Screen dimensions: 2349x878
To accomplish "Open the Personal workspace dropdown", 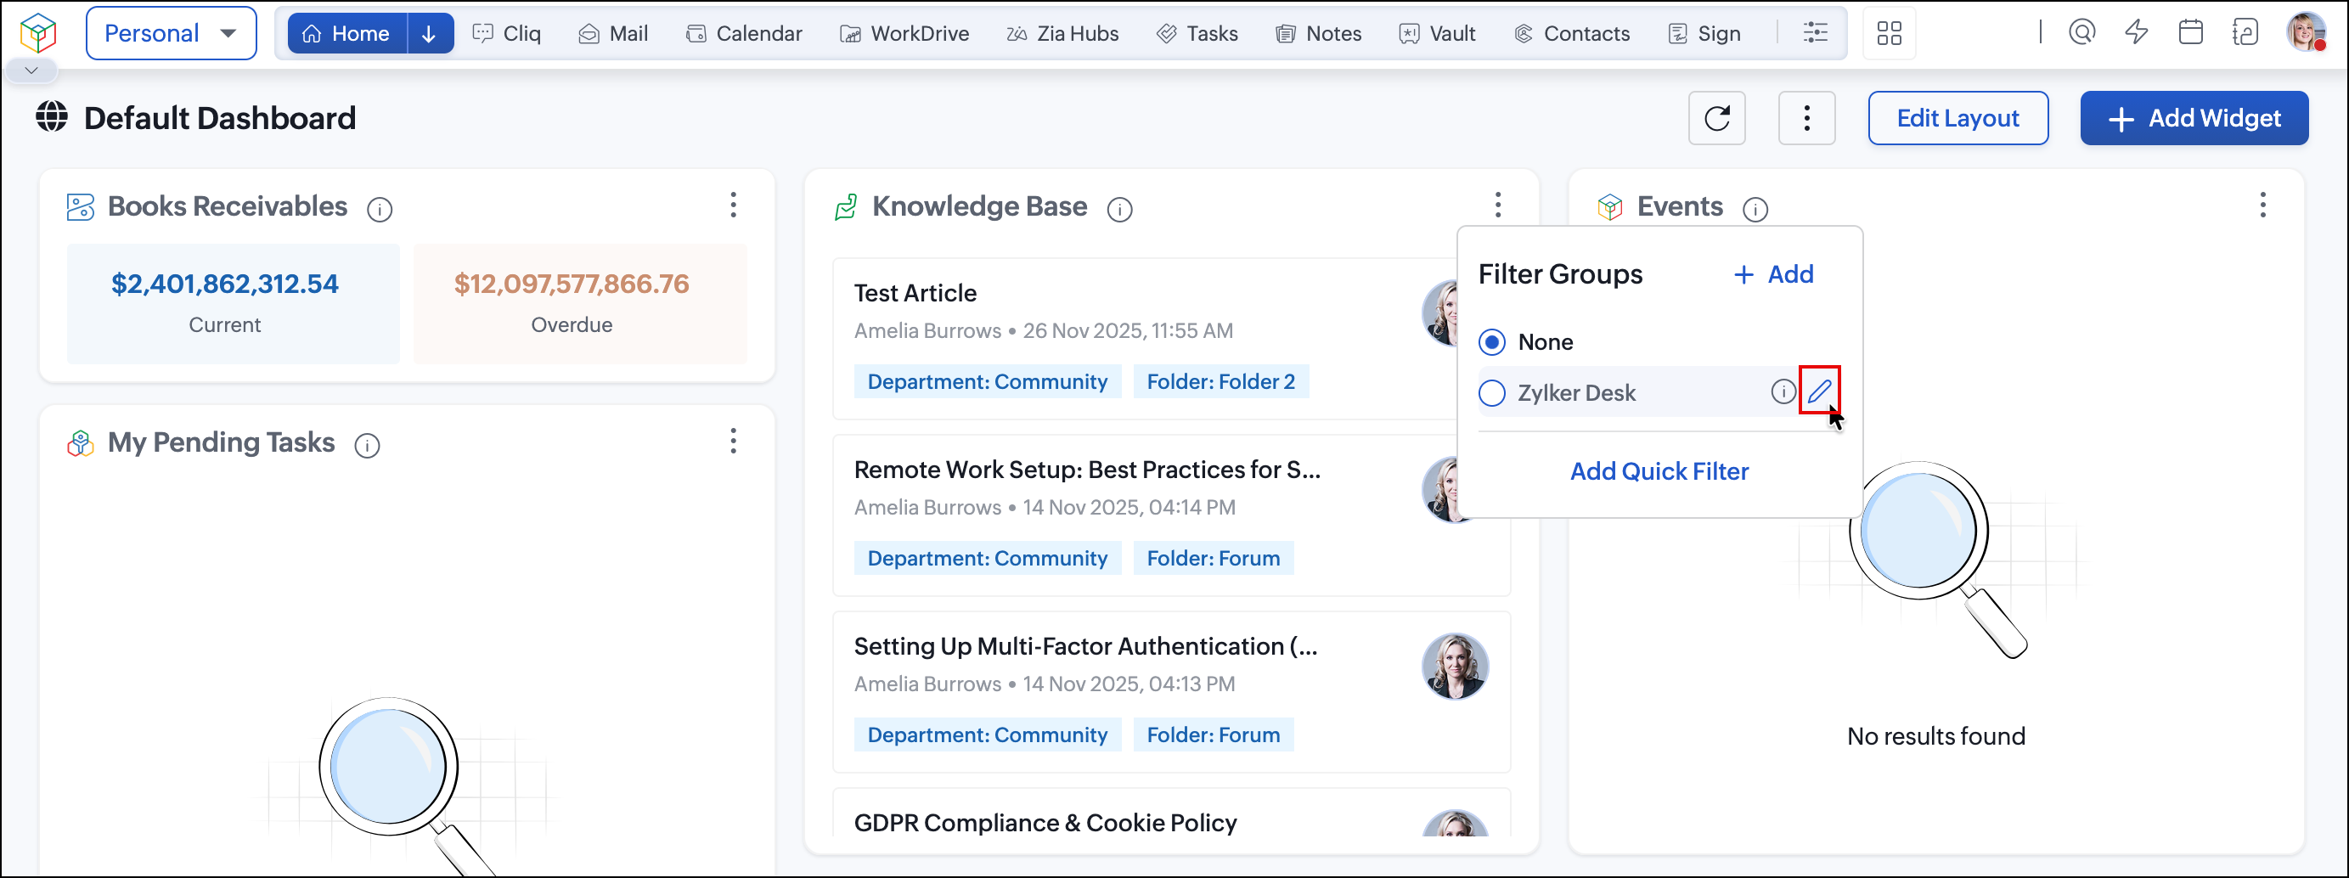I will [x=172, y=34].
